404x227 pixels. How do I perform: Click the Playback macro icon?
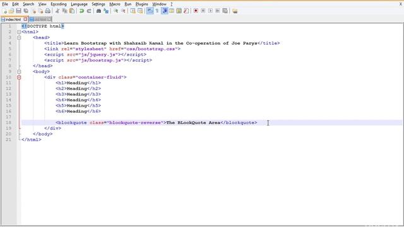[210, 11]
